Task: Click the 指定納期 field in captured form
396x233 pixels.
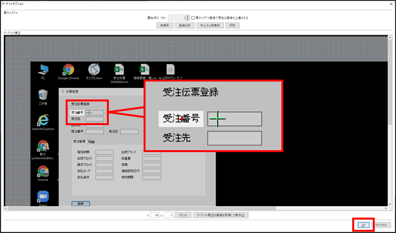Action: click(104, 152)
